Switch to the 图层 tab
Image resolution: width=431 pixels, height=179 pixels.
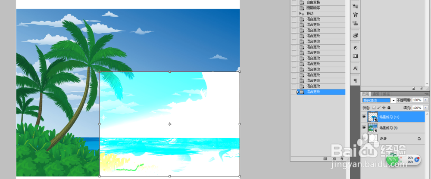[x=365, y=94]
